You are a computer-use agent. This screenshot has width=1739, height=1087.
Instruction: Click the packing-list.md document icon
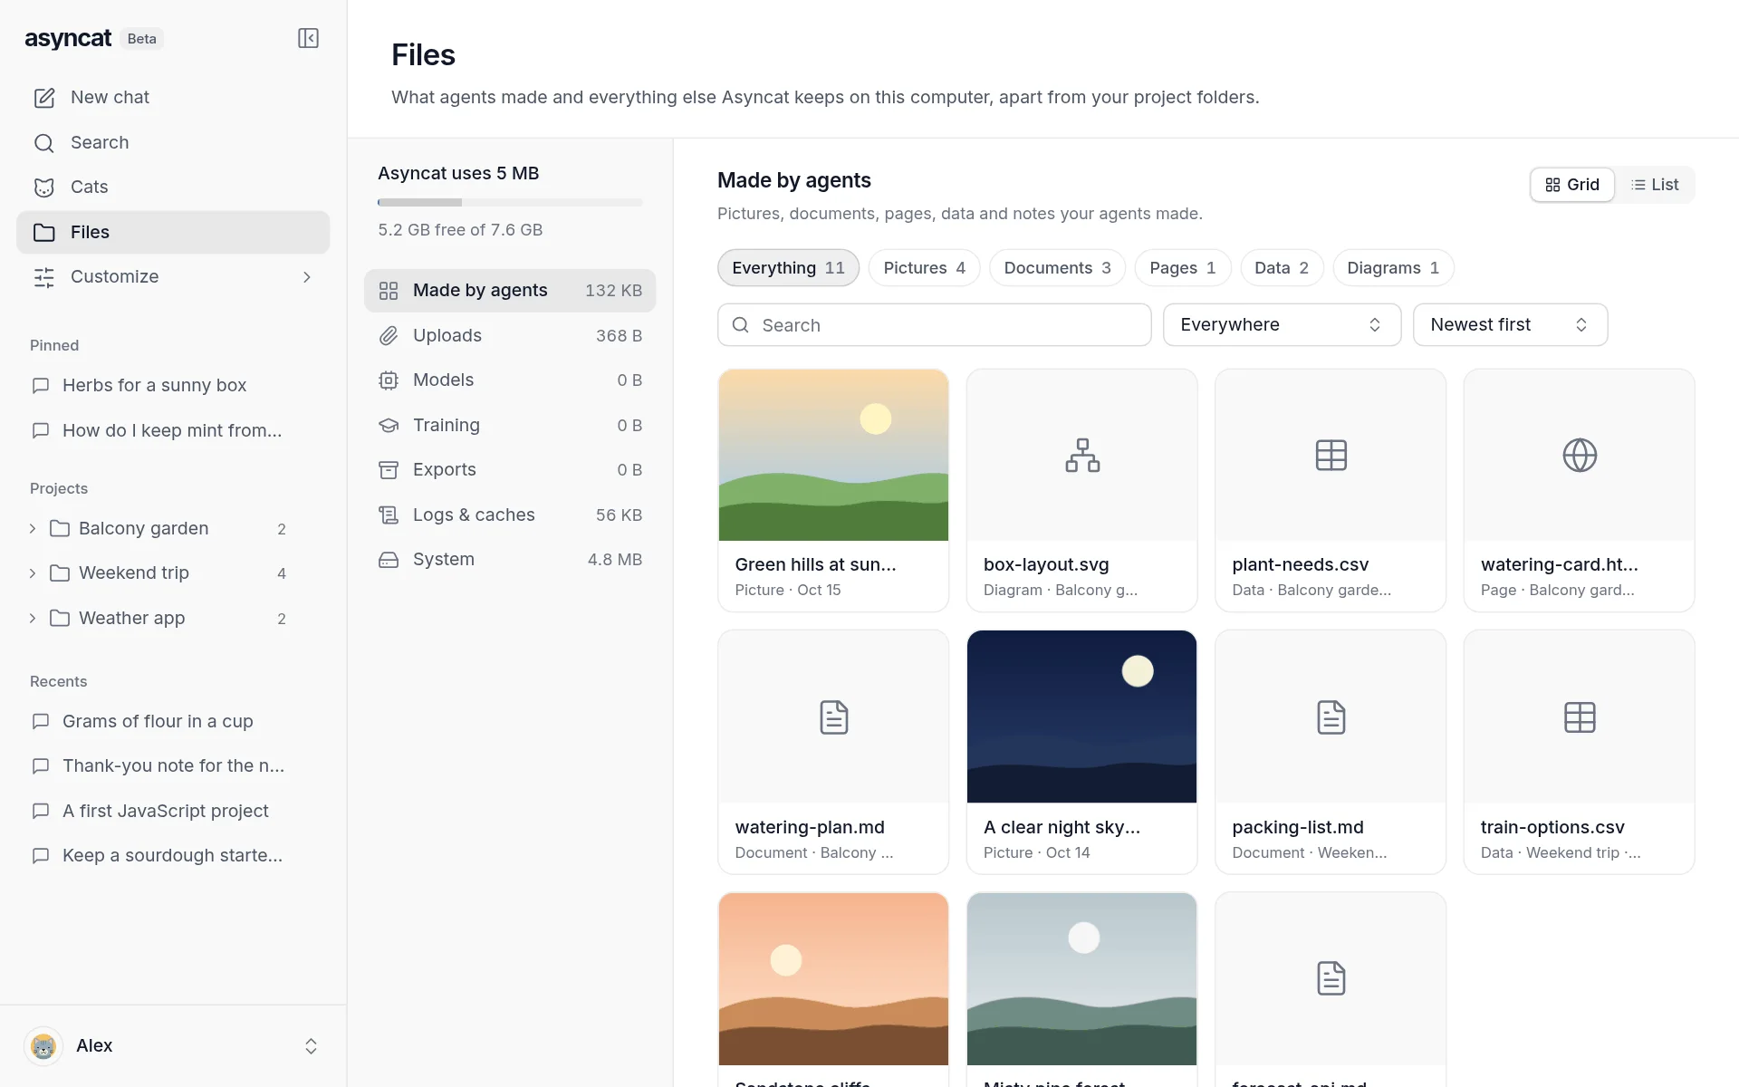[1331, 717]
